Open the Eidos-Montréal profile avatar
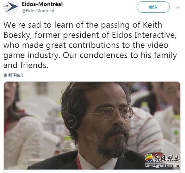 11,7
